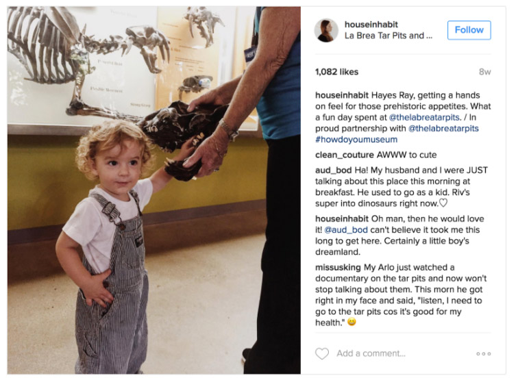Screen dimensions: 518x380
Task: Open clean_couture commenter profile
Action: 345,155
